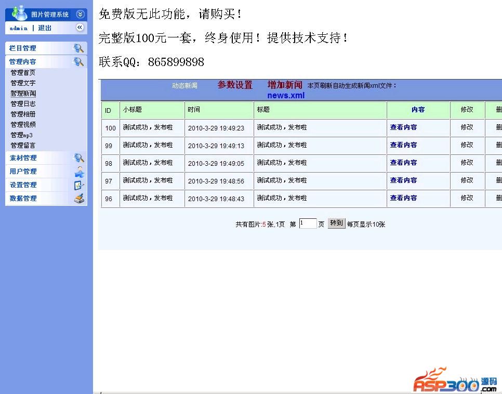This screenshot has width=502, height=394.
Task: Select 管理相册 in the sidebar
Action: 23,114
